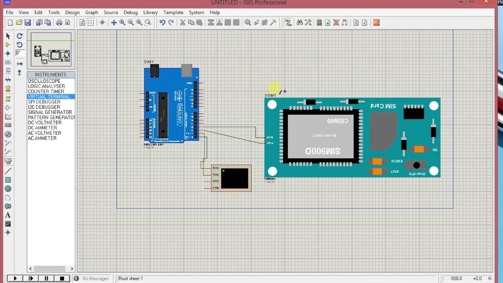Click the rotation angle field
This screenshot has height=283, width=503.
[20, 53]
